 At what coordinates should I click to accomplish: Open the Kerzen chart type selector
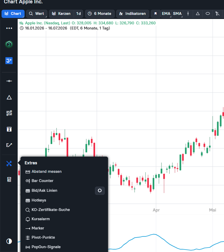point(61,14)
